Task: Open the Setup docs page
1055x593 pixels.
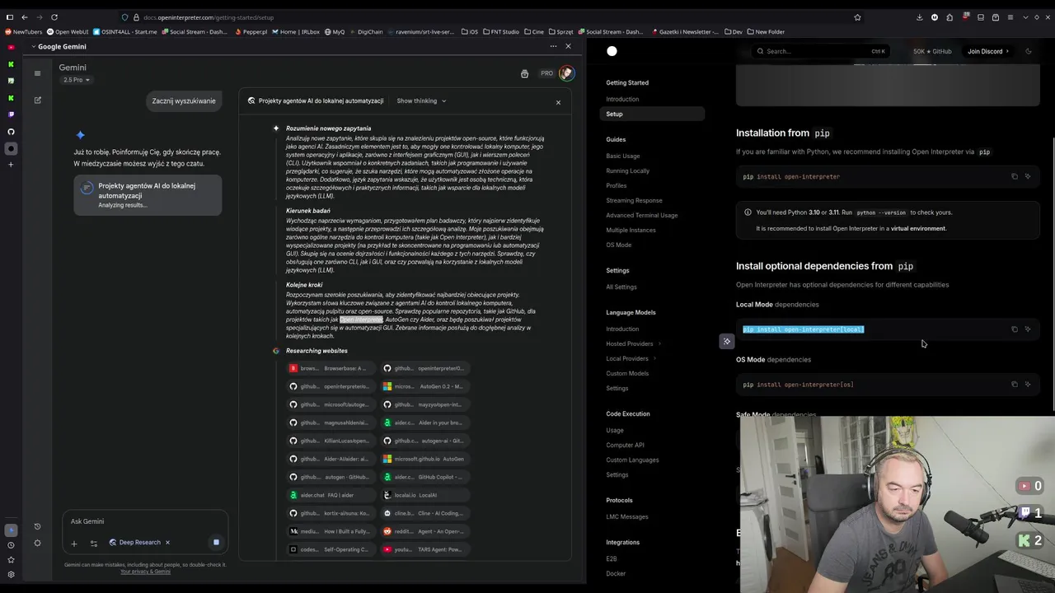Action: (652, 114)
